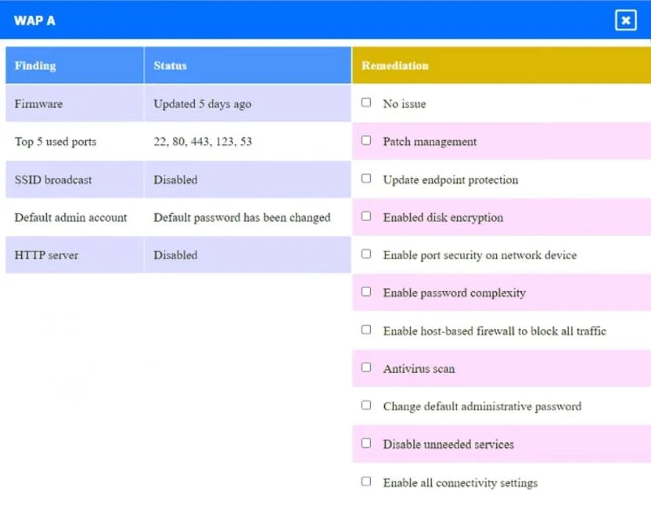Select the Top 5 used ports row

pos(178,141)
